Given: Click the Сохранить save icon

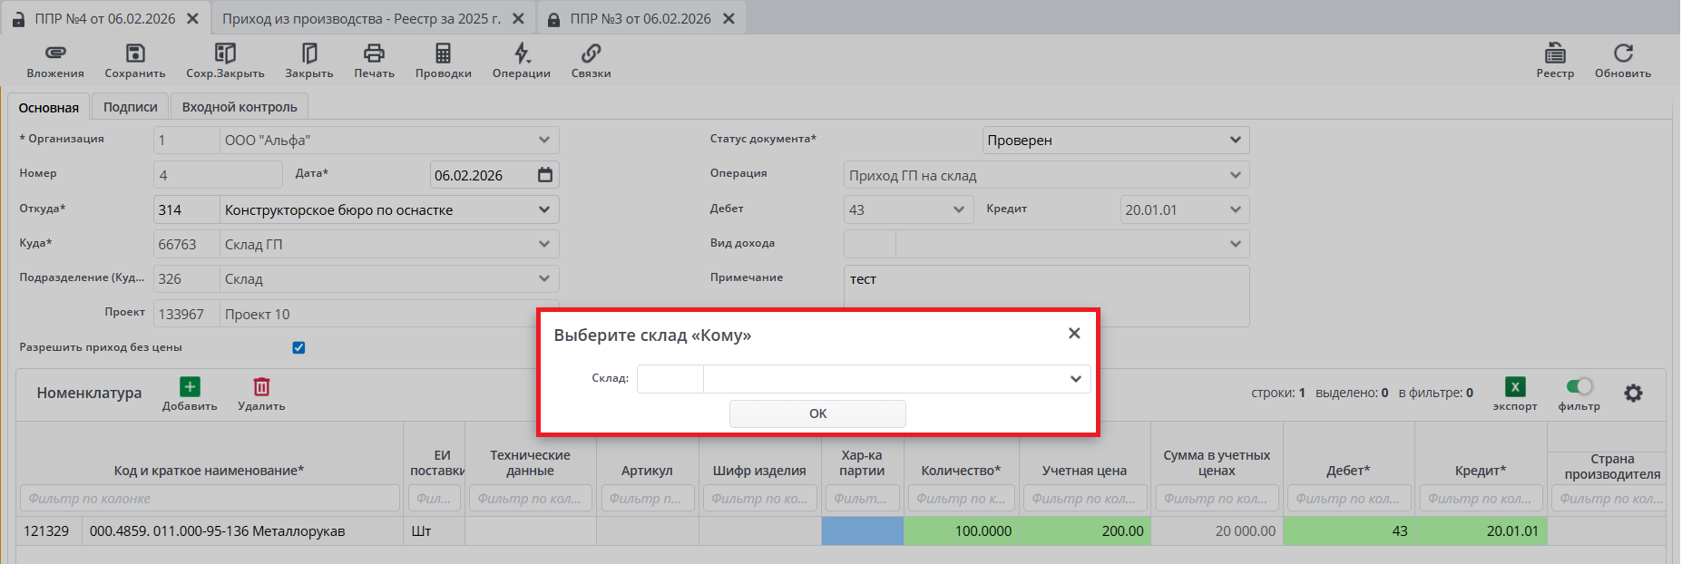Looking at the screenshot, I should (x=135, y=53).
